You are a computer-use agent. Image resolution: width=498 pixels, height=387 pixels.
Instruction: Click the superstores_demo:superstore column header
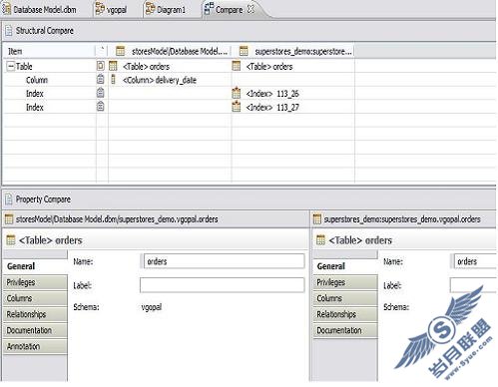(x=293, y=51)
